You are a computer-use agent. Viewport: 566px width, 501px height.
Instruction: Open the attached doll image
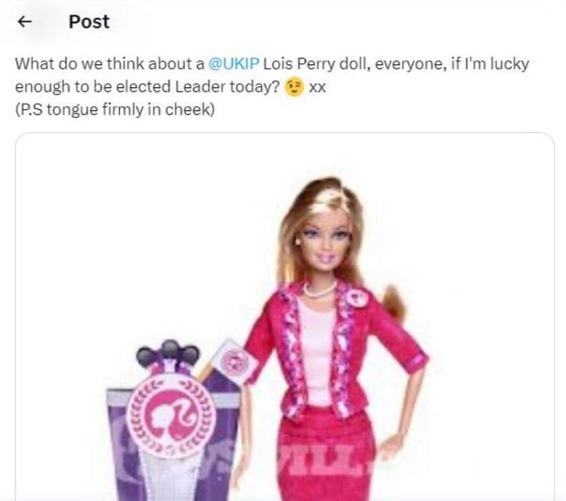(x=285, y=316)
